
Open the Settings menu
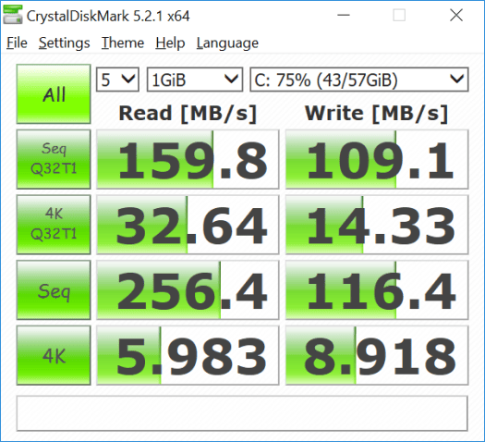pos(65,43)
